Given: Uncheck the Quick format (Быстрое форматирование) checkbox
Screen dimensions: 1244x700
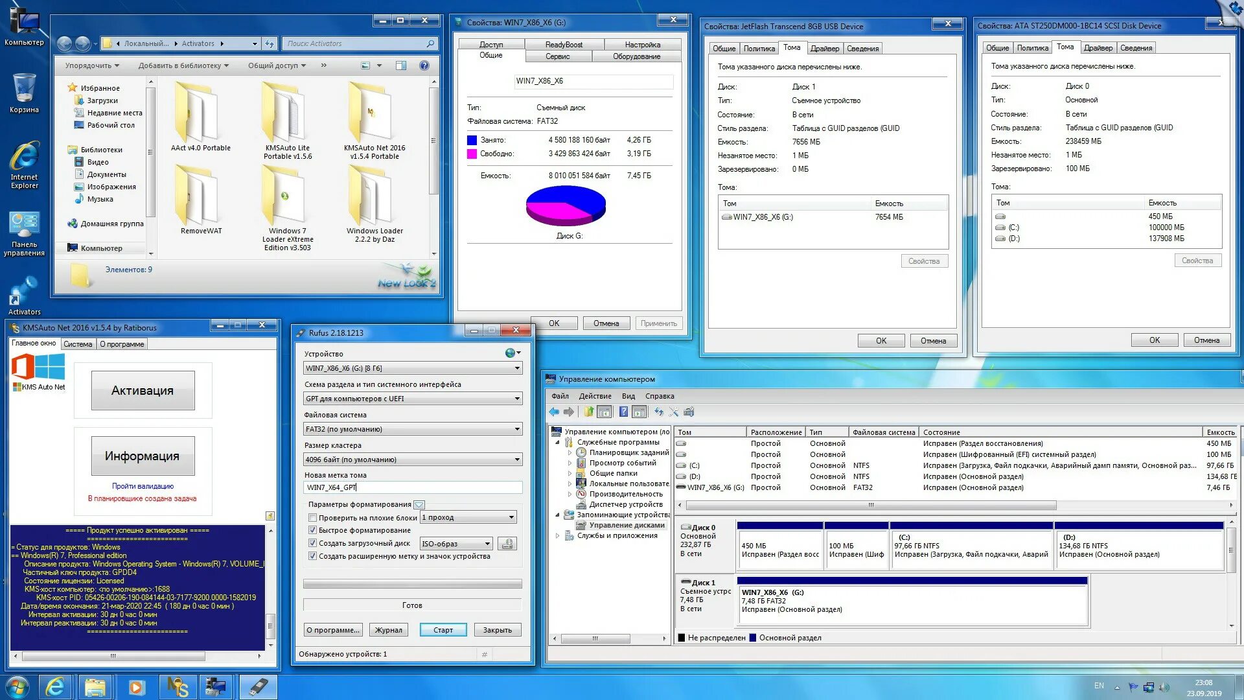Looking at the screenshot, I should click(312, 530).
